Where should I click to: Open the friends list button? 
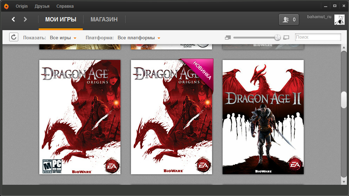[289, 20]
